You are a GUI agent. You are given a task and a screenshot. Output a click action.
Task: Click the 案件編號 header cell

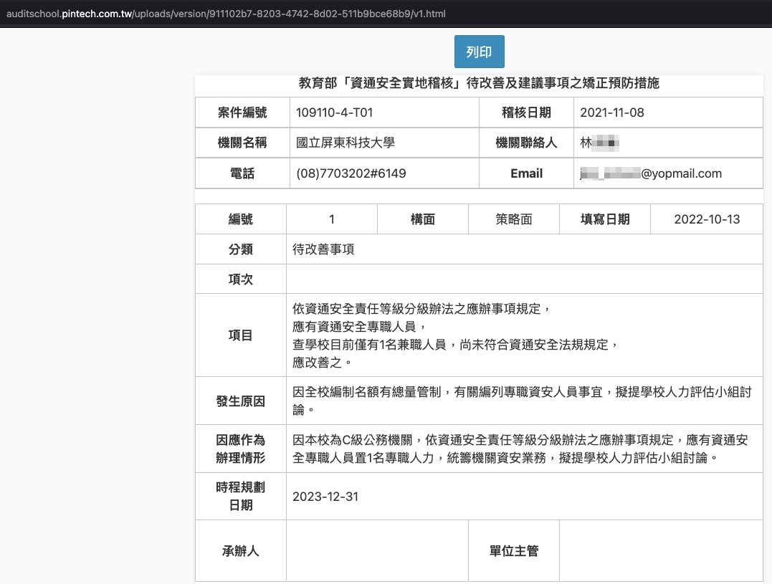[242, 113]
